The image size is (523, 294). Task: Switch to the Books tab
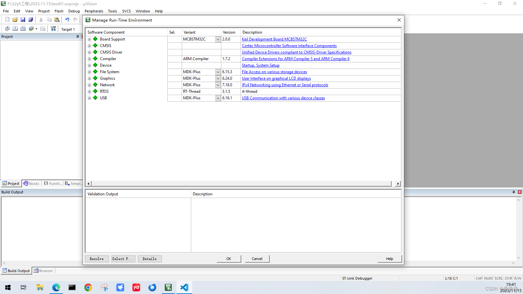click(x=31, y=184)
